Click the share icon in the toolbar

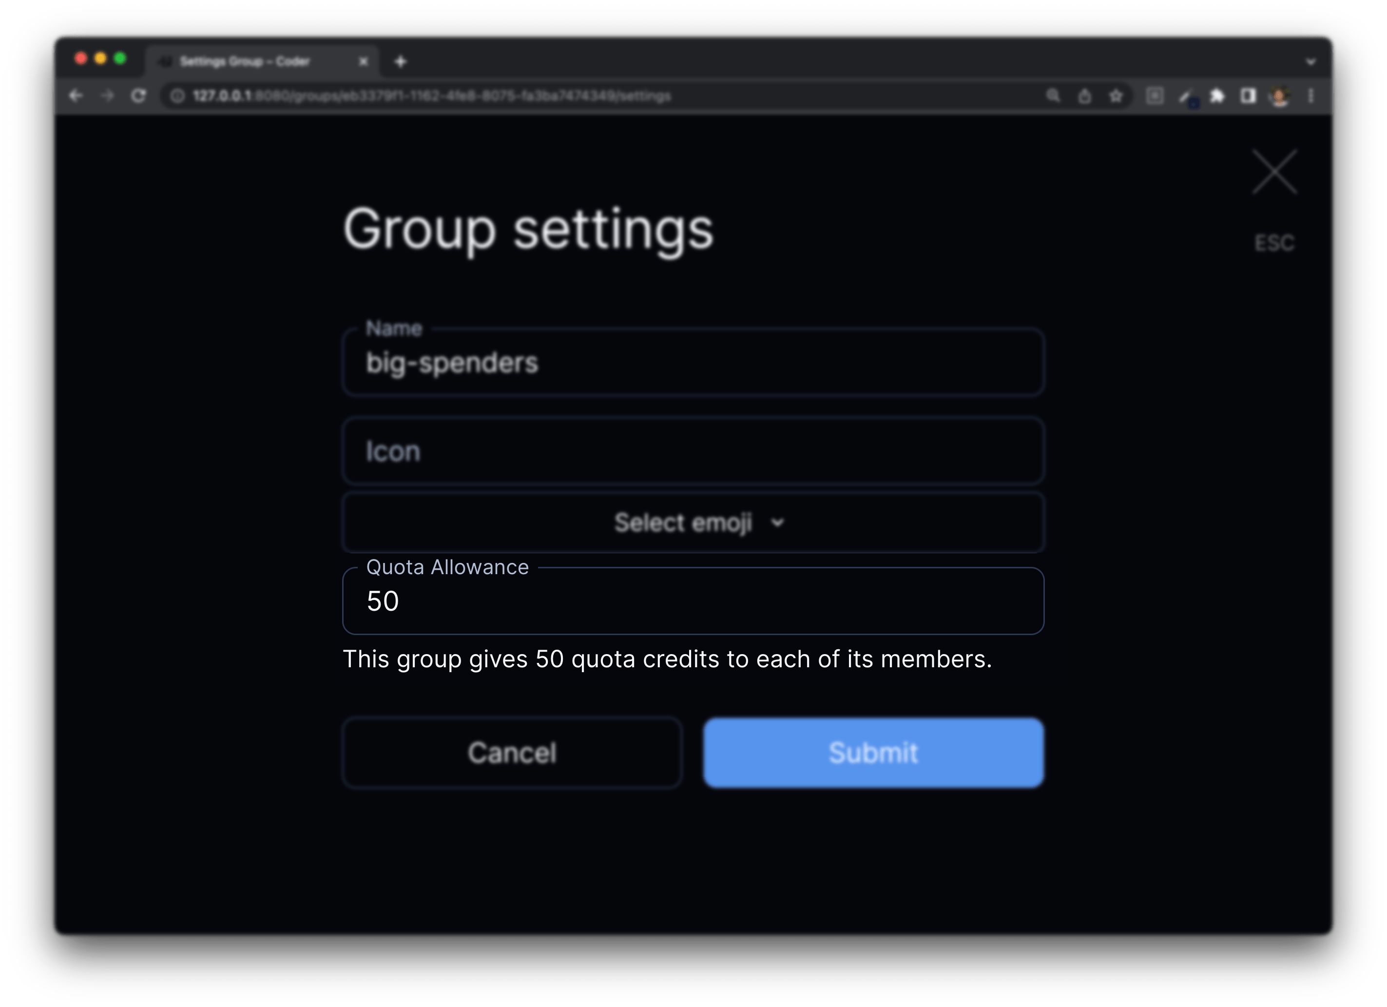point(1085,96)
